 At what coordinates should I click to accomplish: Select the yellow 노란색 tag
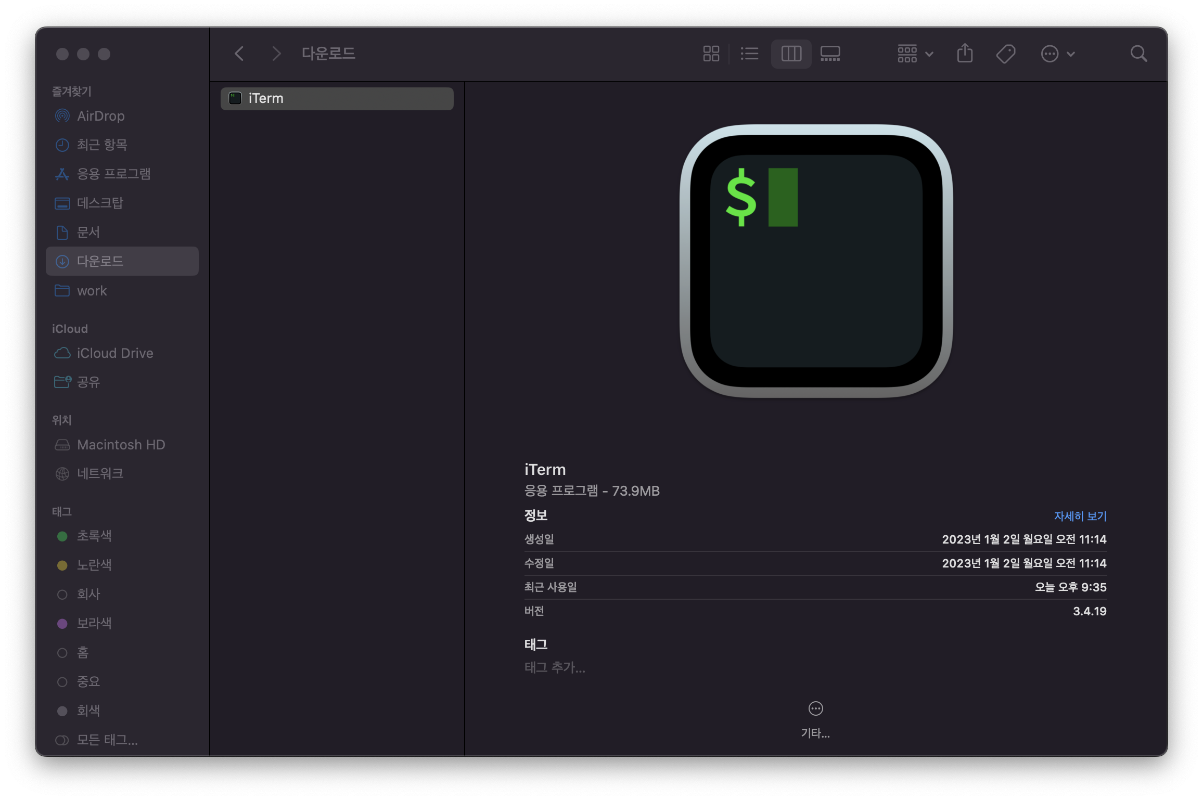pos(122,565)
